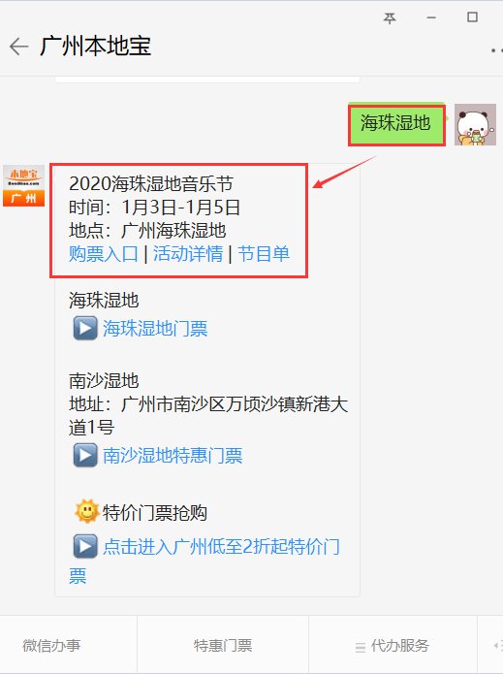
Task: Open the 购票入口 link
Action: 104,254
